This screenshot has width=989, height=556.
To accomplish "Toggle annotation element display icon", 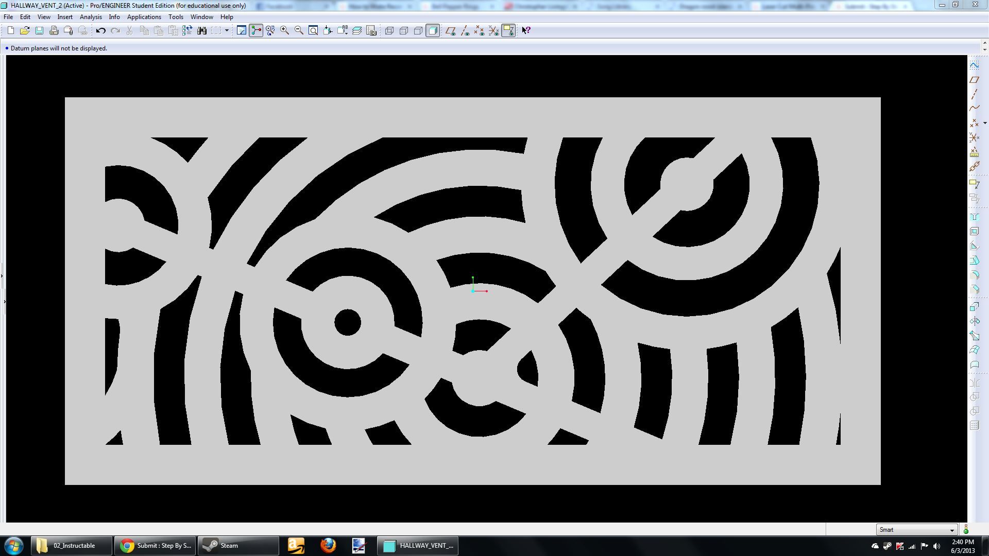I will pyautogui.click(x=508, y=30).
